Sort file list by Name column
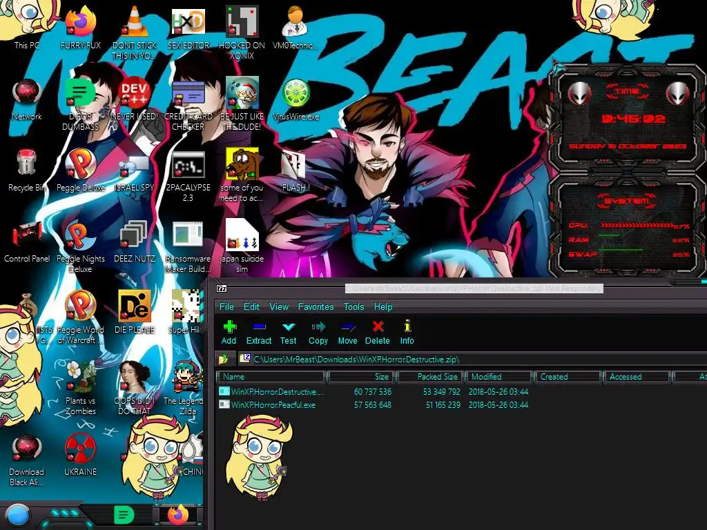The height and width of the screenshot is (530, 707). point(271,377)
